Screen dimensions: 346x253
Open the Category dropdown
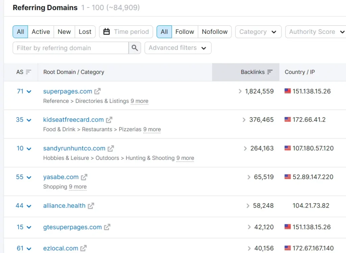[x=258, y=31]
